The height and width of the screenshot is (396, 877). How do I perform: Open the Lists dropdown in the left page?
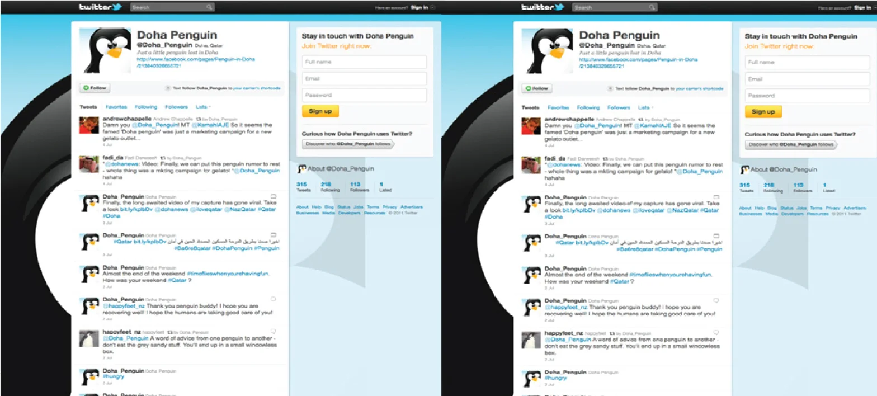[203, 107]
